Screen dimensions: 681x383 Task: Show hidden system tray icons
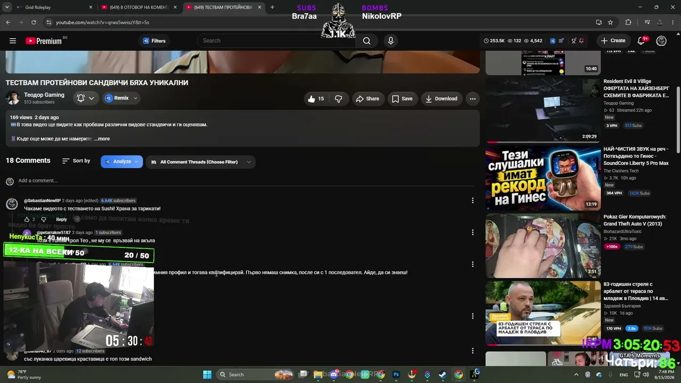point(576,374)
